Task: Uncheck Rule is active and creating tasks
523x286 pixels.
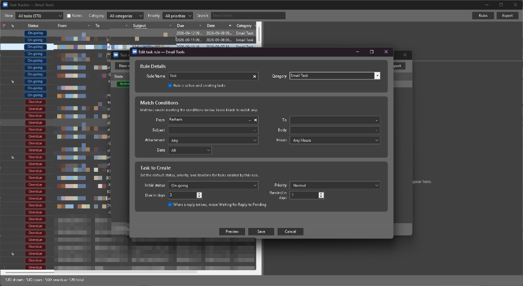Action: (x=170, y=86)
